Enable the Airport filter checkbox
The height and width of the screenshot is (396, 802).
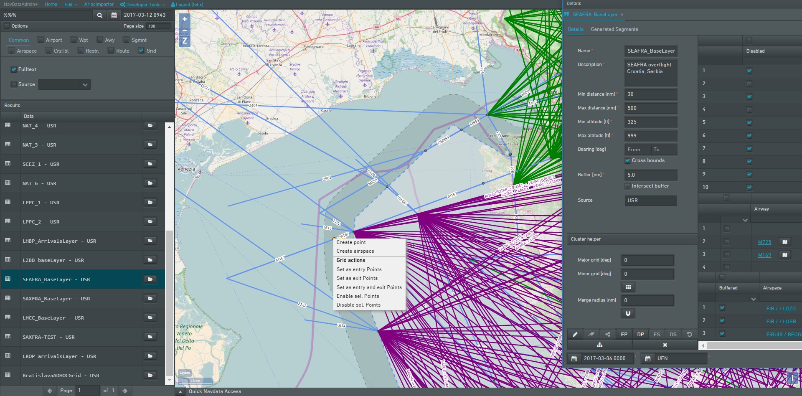[x=41, y=40]
